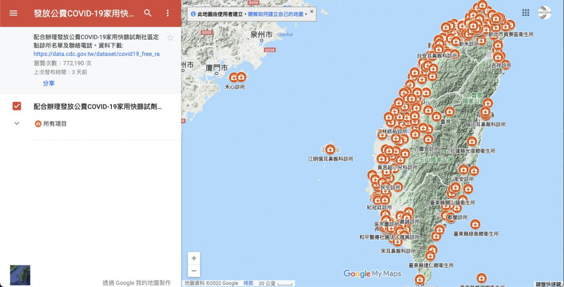564x287 pixels.
Task: Click the user account avatar
Action: pos(544,13)
